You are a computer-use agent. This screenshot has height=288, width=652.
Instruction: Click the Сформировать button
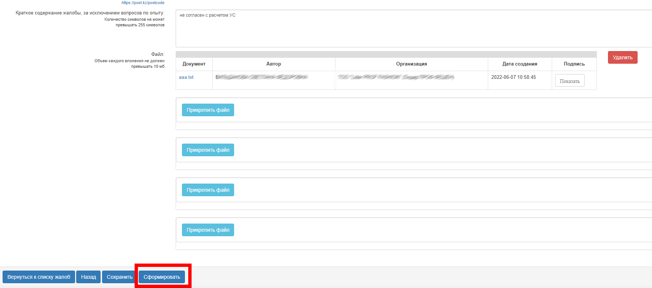(x=162, y=277)
